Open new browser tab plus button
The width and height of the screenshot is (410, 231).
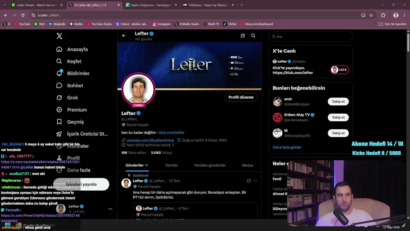click(242, 5)
